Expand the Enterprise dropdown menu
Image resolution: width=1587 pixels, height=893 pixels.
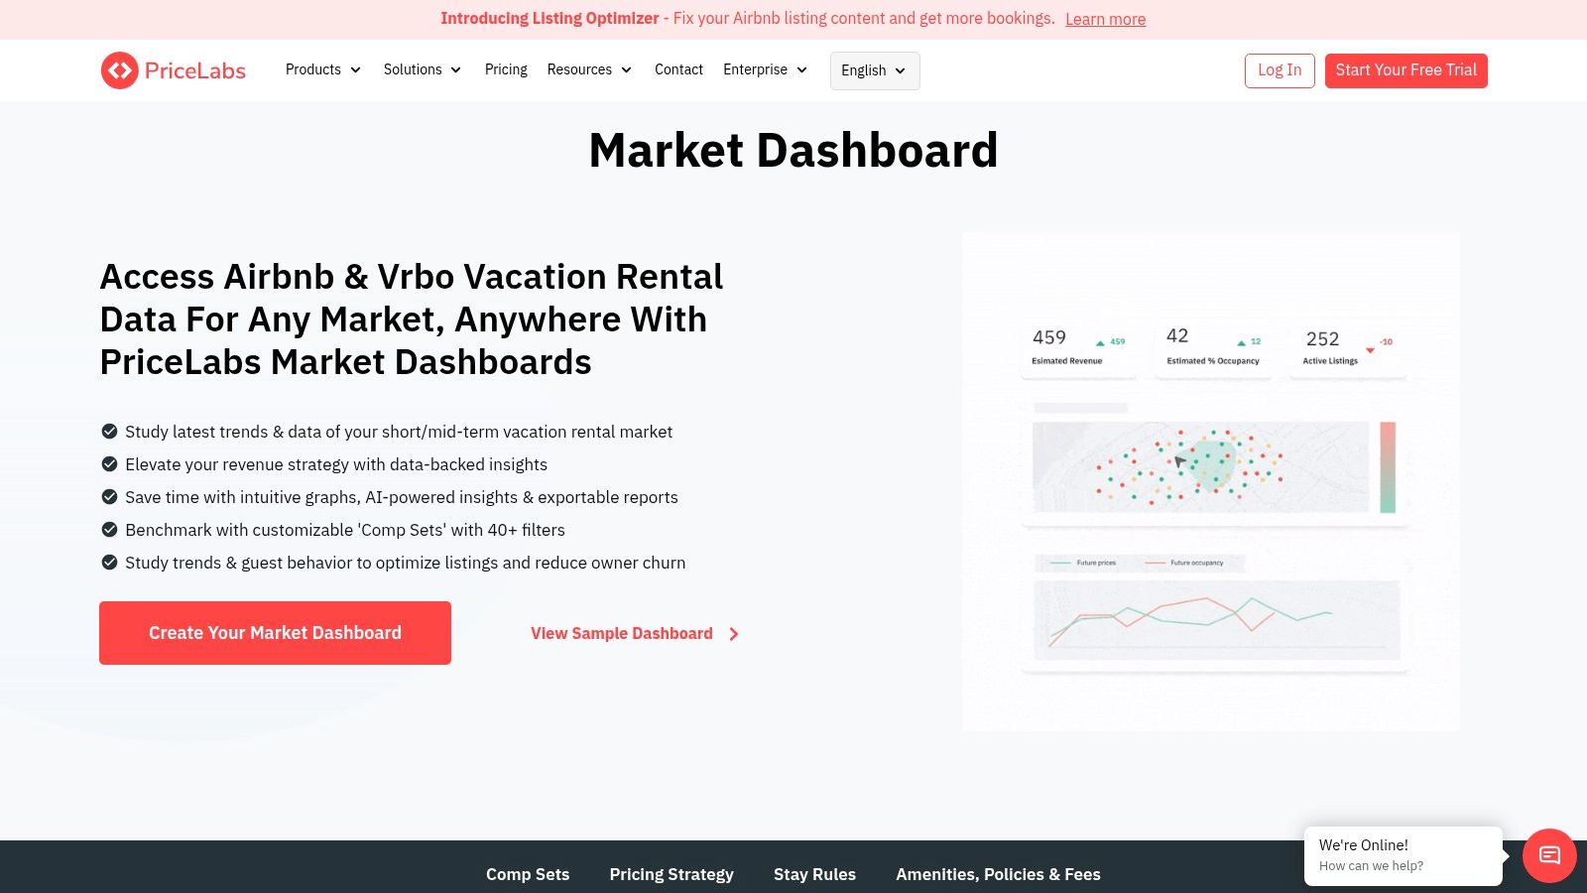tap(765, 69)
